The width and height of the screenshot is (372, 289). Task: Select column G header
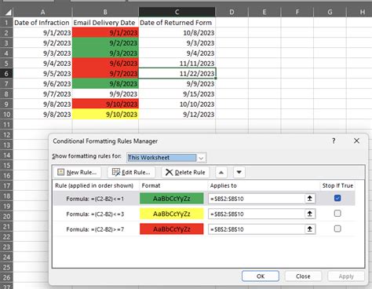(x=330, y=12)
